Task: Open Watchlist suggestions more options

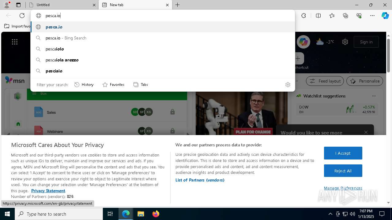Action: pos(374,96)
